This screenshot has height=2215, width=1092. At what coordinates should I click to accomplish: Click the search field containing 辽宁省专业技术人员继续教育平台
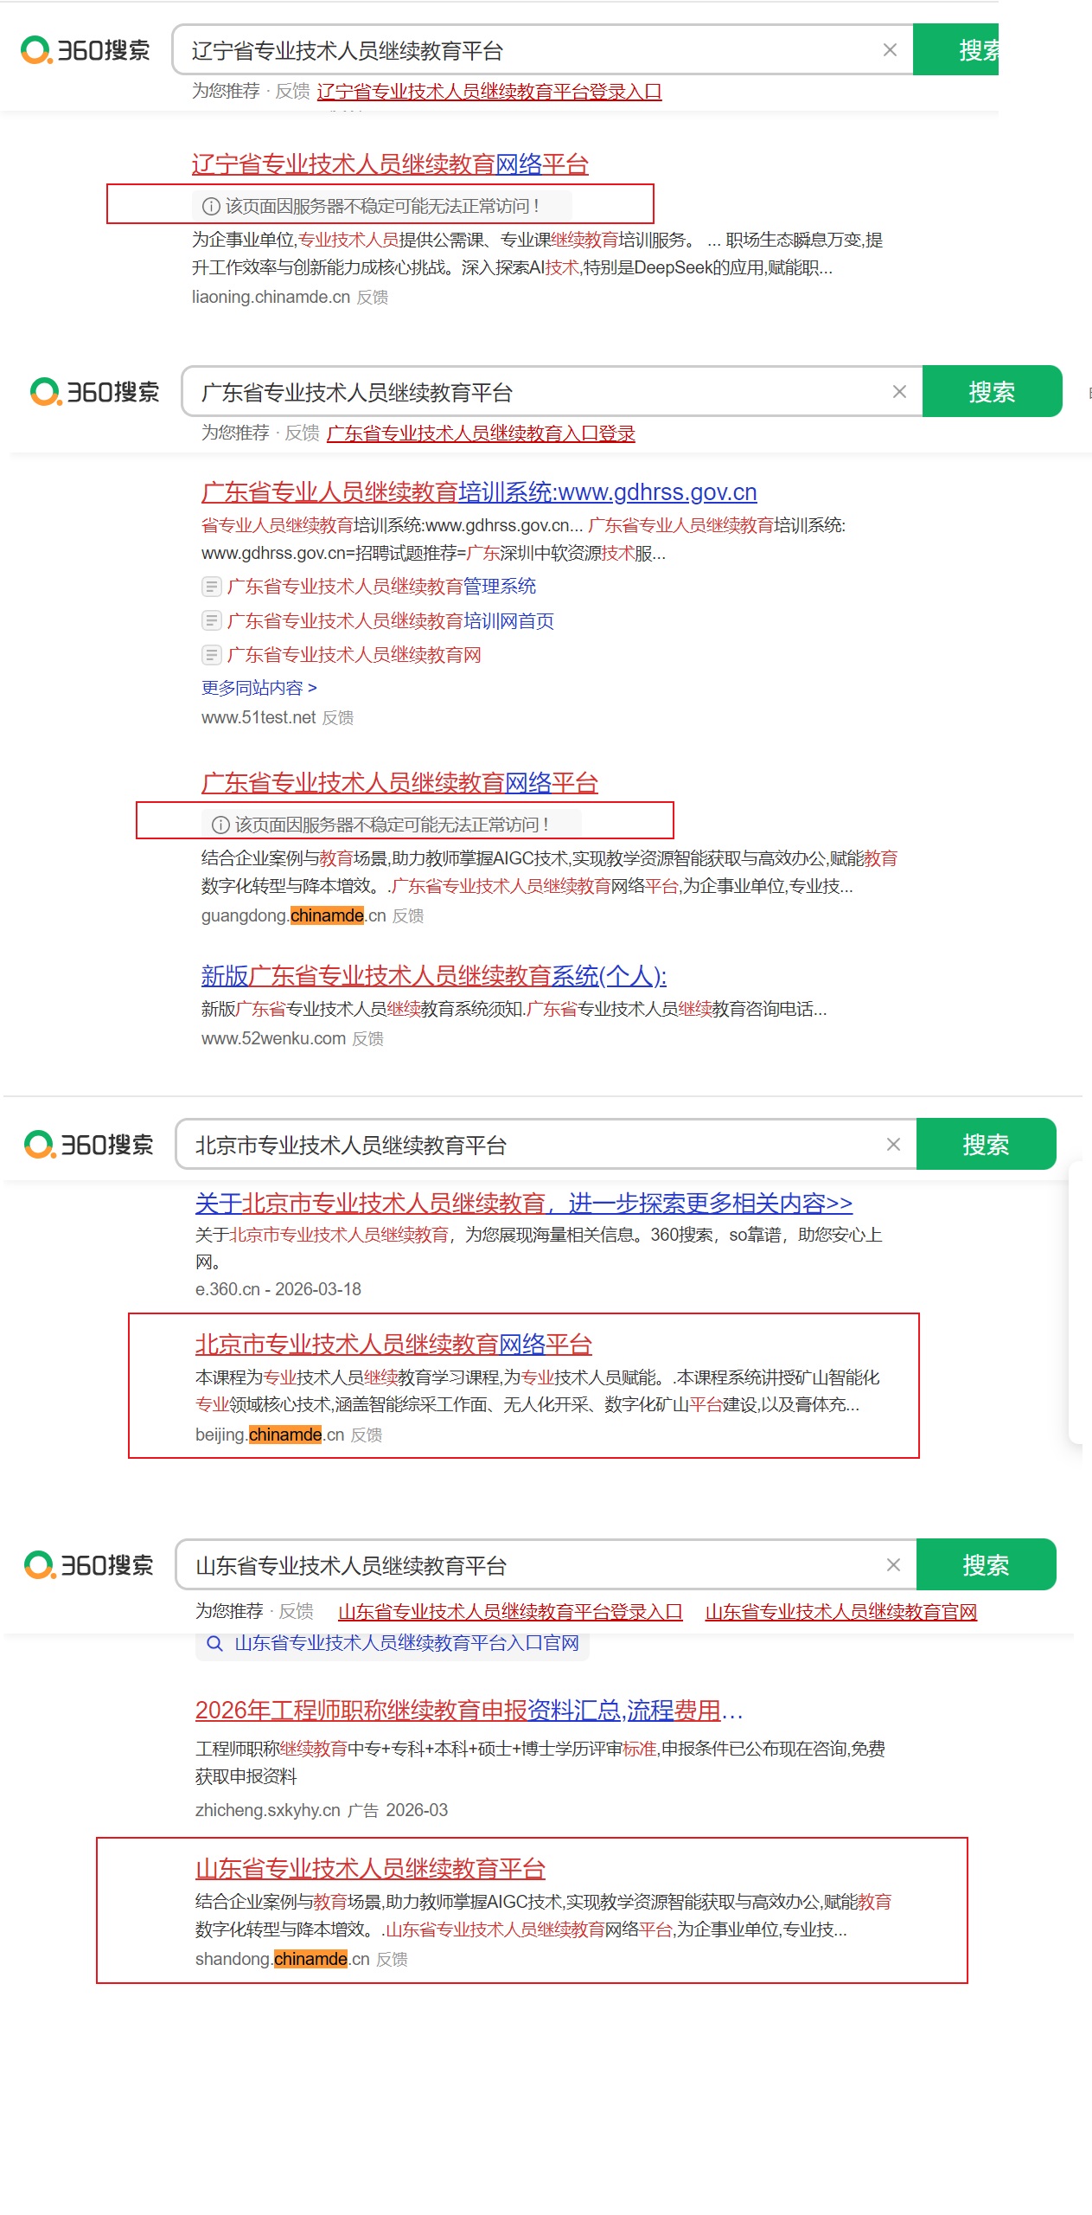pyautogui.click(x=543, y=50)
